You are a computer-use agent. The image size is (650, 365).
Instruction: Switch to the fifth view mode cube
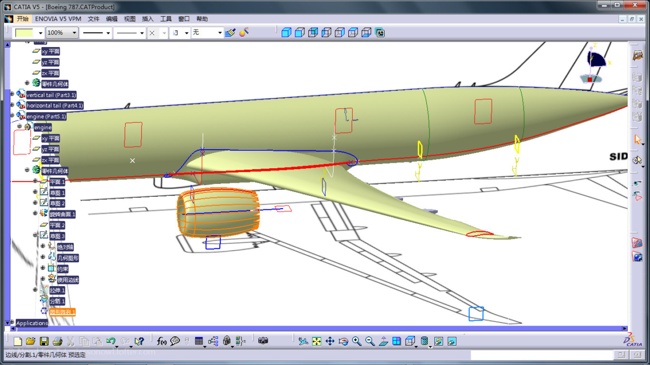point(340,32)
